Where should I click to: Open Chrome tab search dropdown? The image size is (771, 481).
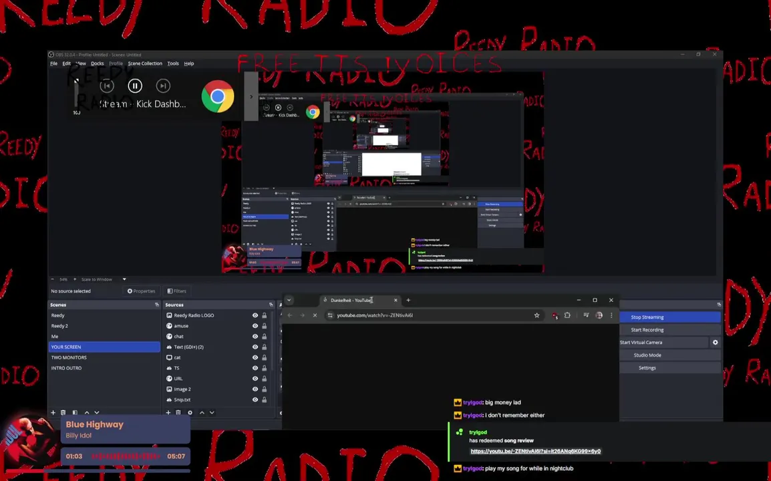289,300
